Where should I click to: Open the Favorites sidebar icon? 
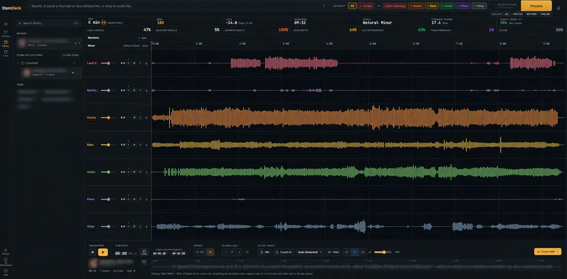click(x=6, y=33)
